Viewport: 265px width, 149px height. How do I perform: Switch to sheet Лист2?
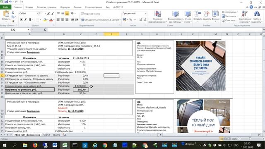pyautogui.click(x=46, y=135)
